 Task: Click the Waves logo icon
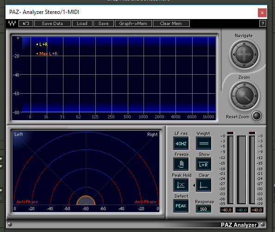pyautogui.click(x=12, y=23)
